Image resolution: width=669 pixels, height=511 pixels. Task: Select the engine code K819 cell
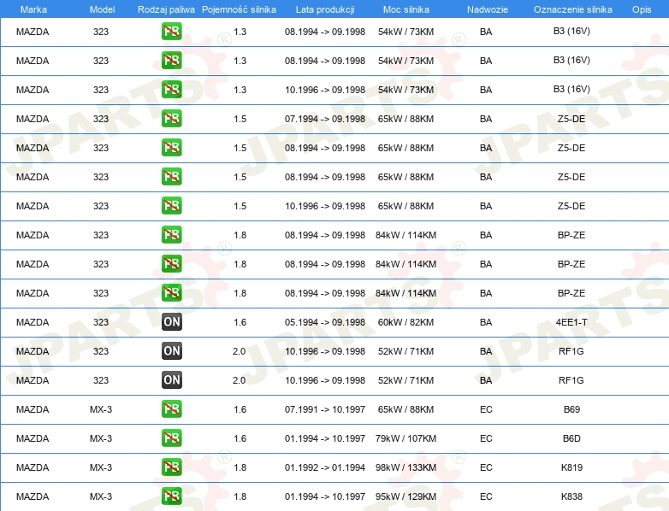click(571, 467)
